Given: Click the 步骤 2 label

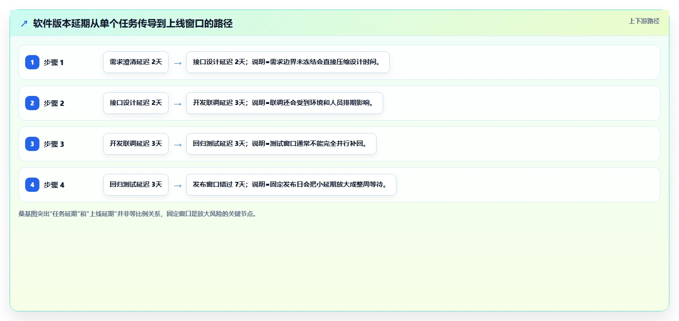Looking at the screenshot, I should [x=54, y=104].
